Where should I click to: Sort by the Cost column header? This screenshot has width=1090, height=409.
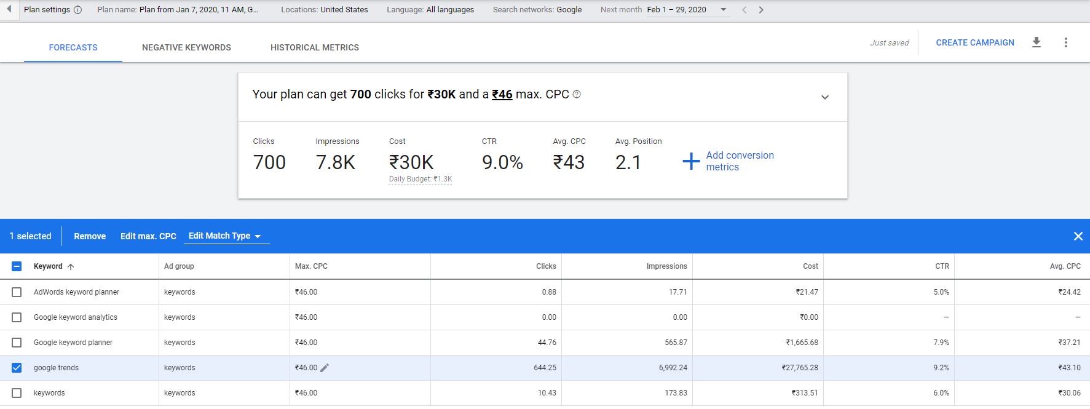point(810,266)
